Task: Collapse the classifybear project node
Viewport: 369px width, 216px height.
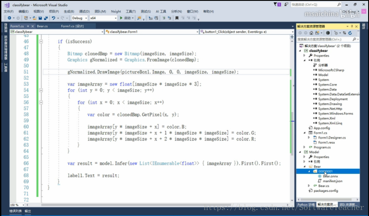Action: 300,51
